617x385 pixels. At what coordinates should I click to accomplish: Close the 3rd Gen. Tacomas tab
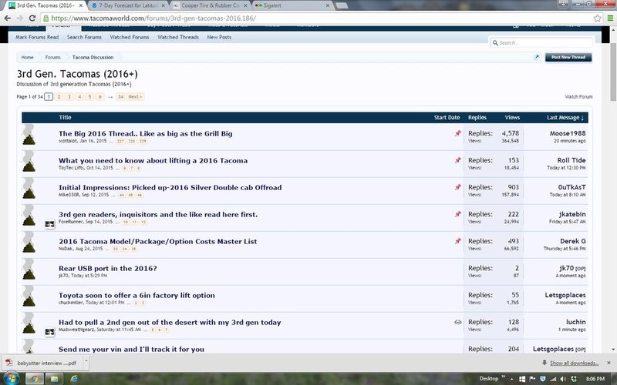(x=81, y=5)
